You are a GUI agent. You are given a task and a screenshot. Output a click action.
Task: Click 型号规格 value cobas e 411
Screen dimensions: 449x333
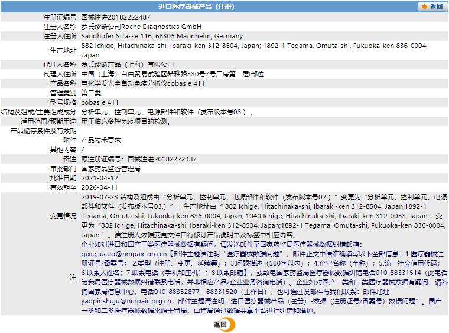click(x=100, y=102)
